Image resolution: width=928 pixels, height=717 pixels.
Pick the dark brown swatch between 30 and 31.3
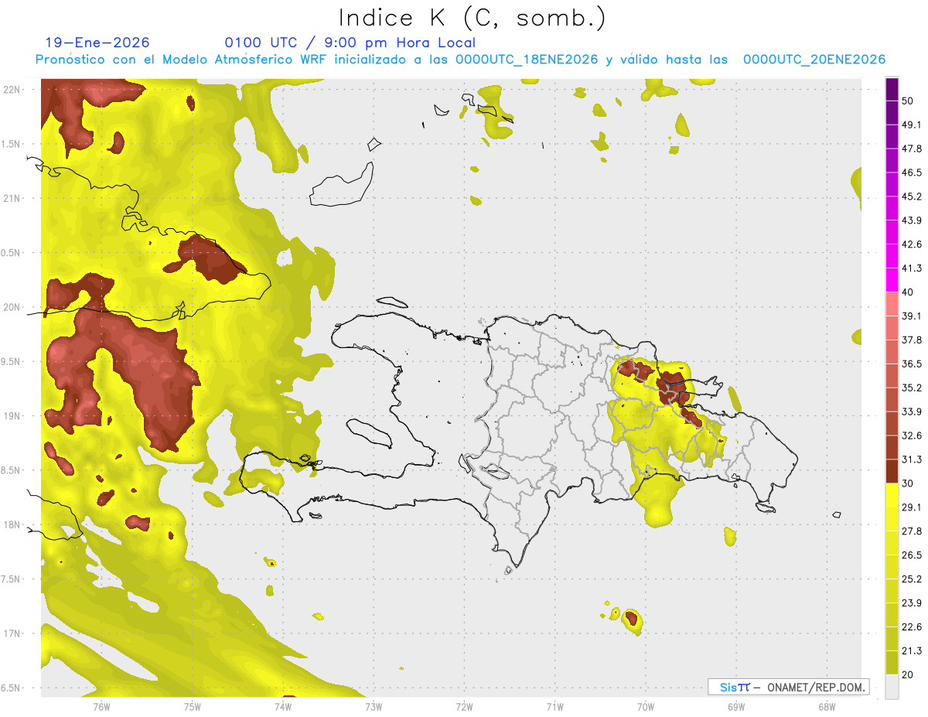892,471
